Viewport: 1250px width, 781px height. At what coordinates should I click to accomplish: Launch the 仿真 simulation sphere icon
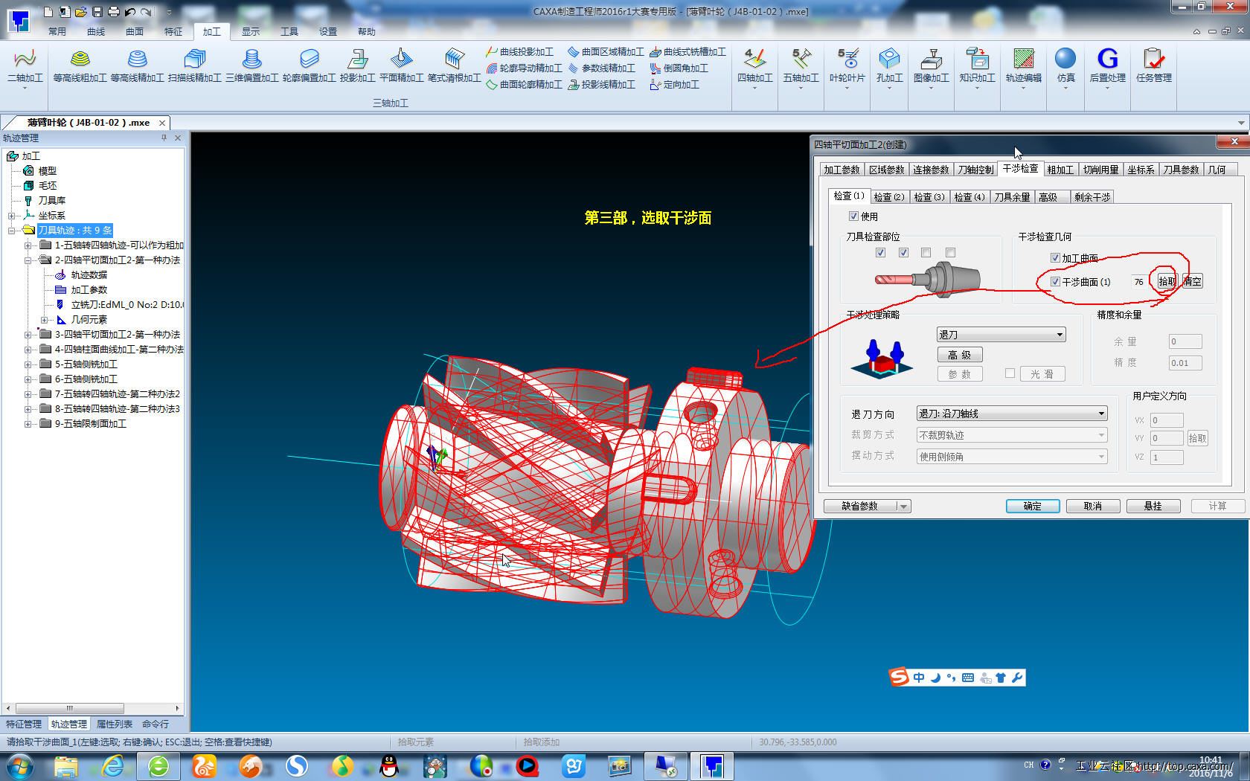point(1065,60)
